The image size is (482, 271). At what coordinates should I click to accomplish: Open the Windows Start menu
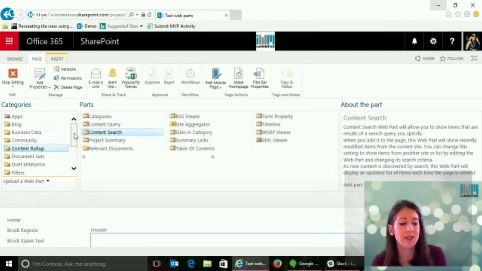click(x=9, y=263)
